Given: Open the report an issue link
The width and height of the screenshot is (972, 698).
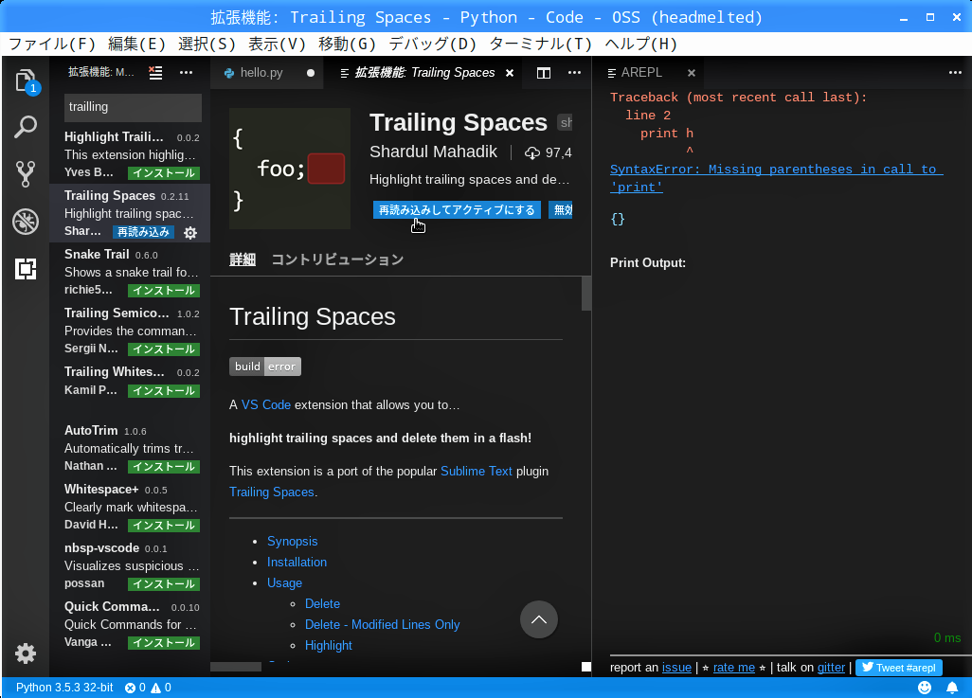Looking at the screenshot, I should tap(677, 668).
